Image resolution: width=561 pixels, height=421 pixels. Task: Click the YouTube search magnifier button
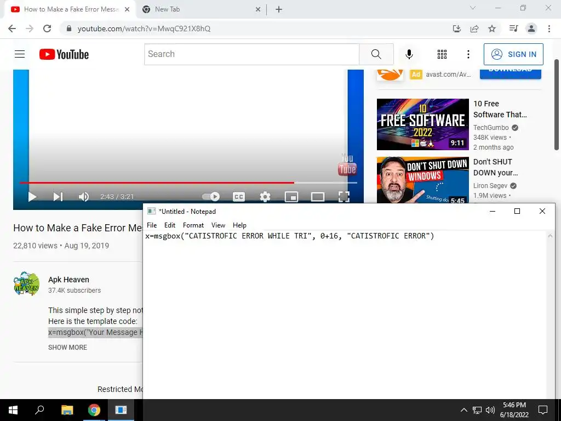pyautogui.click(x=376, y=54)
